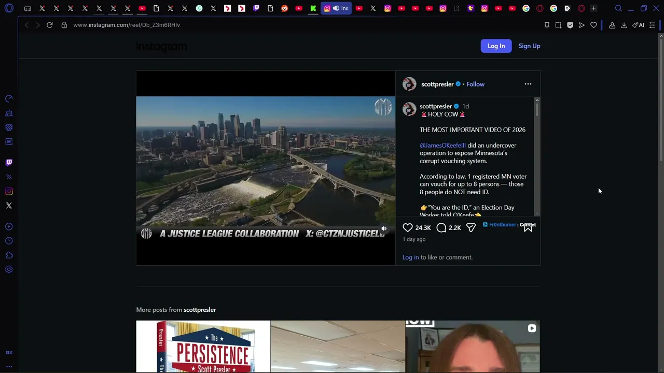Open the GX icon at sidebar bottom

(9, 352)
